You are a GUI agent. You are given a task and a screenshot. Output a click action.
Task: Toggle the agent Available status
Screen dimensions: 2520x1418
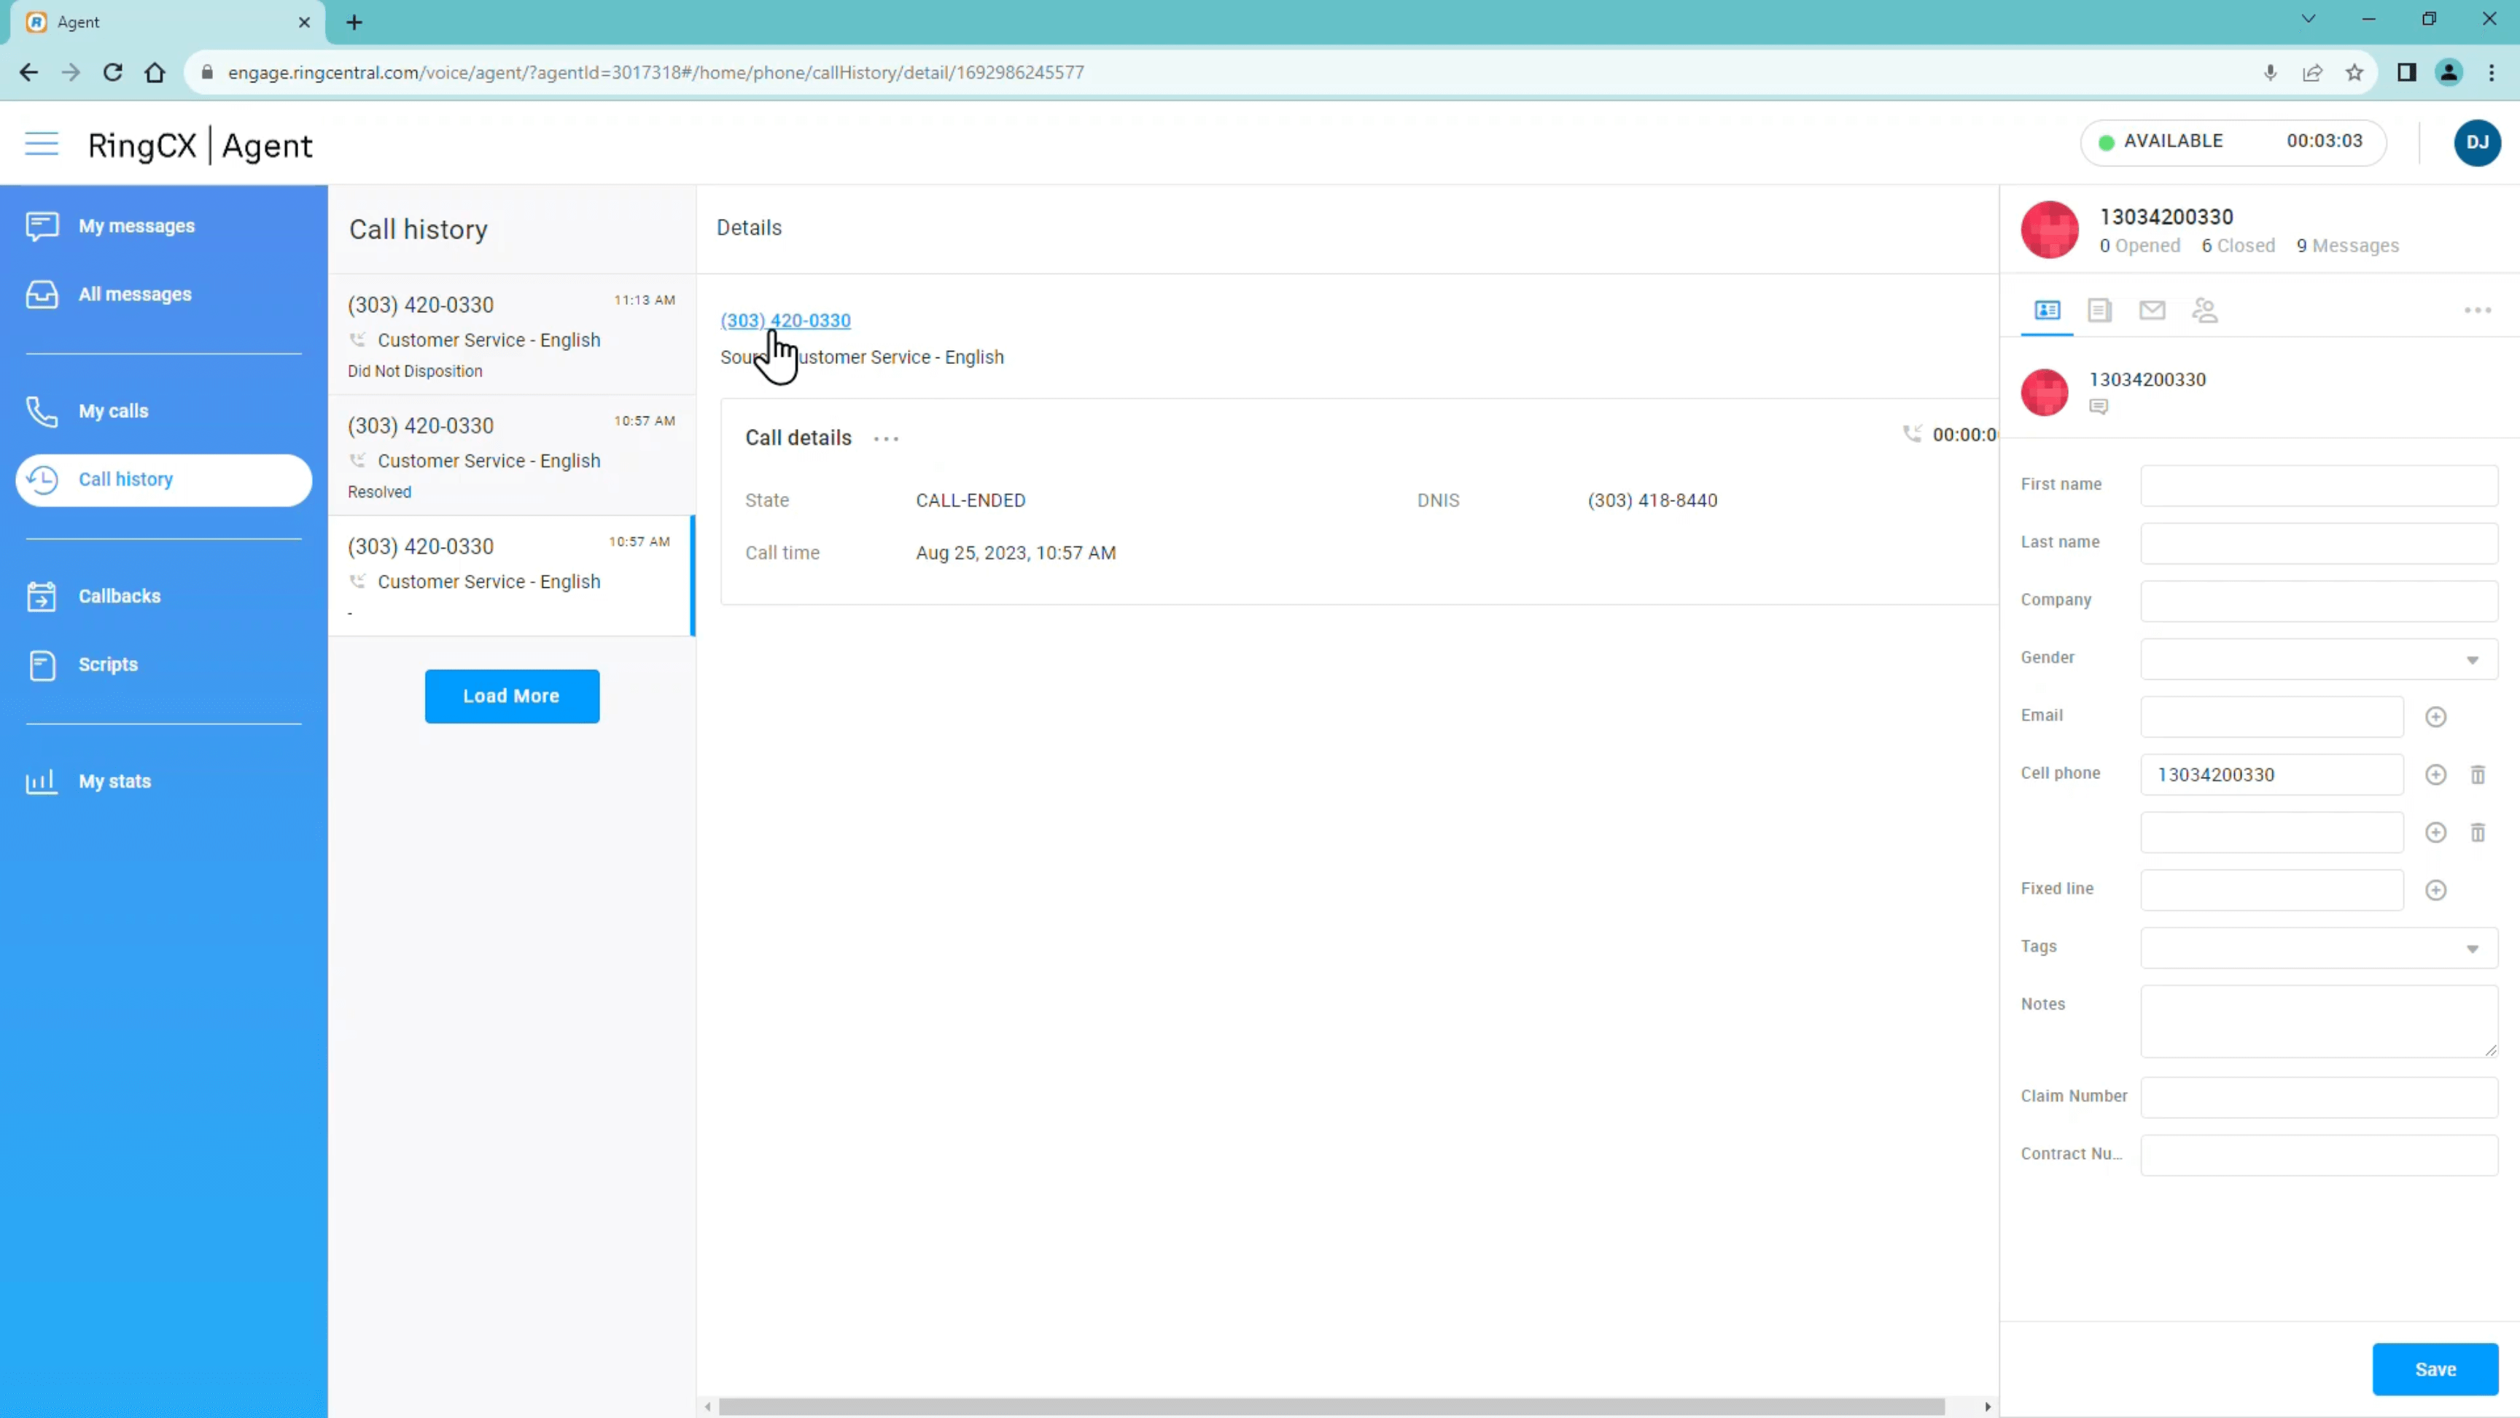click(2236, 141)
